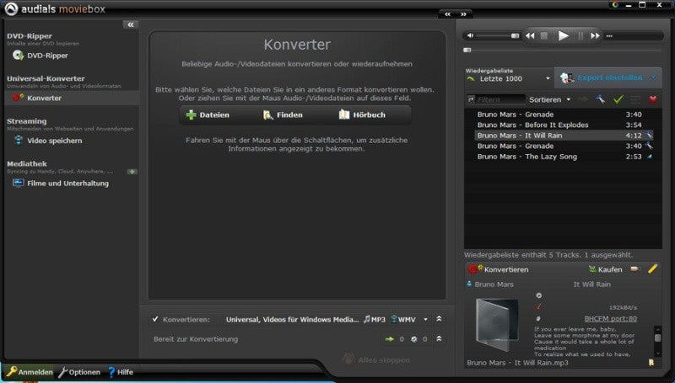Open the BHCFM port:80 link
Screen dimensions: 675x383
click(610, 318)
